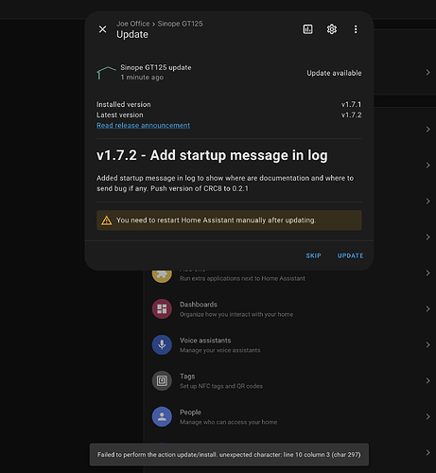This screenshot has height=473, width=436.
Task: Skip the v1.7.2 update
Action: coord(313,255)
